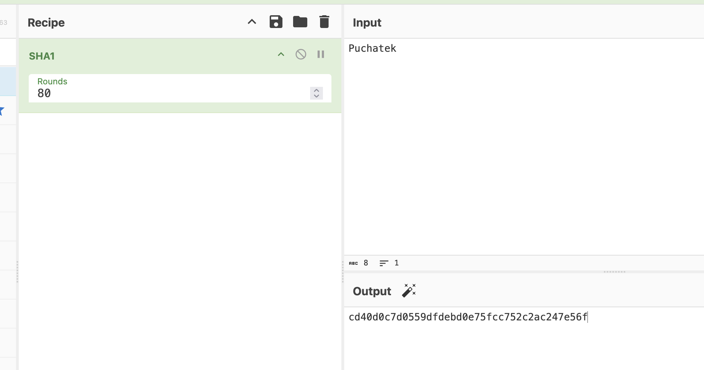This screenshot has width=704, height=370.
Task: Click the blue favourites star in left sidebar
Action: pyautogui.click(x=1, y=111)
